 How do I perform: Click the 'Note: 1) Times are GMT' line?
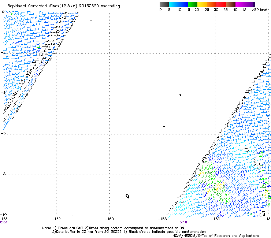pos(113,228)
